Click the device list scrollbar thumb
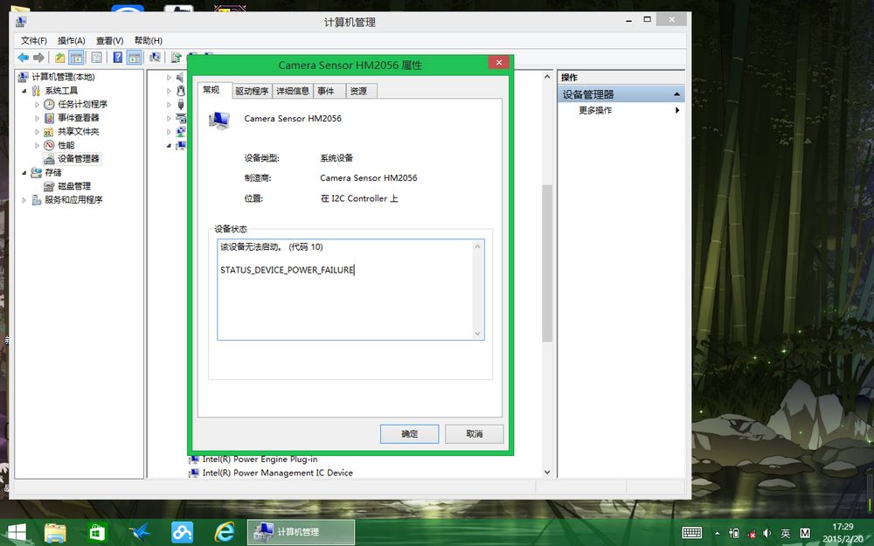Image resolution: width=874 pixels, height=546 pixels. [547, 263]
